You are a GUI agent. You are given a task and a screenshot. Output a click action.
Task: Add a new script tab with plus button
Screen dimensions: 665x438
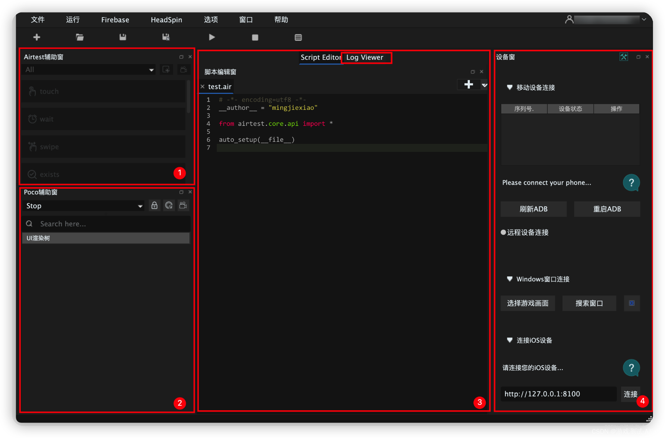(x=469, y=84)
